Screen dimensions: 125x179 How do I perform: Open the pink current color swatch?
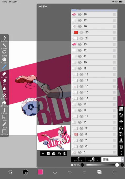pyautogui.click(x=40, y=172)
